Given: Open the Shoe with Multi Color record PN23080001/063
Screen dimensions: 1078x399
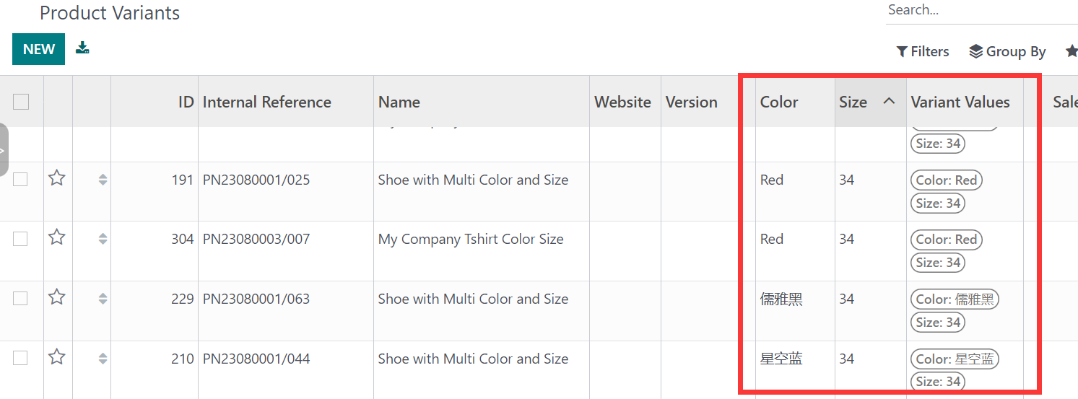Looking at the screenshot, I should pos(473,299).
